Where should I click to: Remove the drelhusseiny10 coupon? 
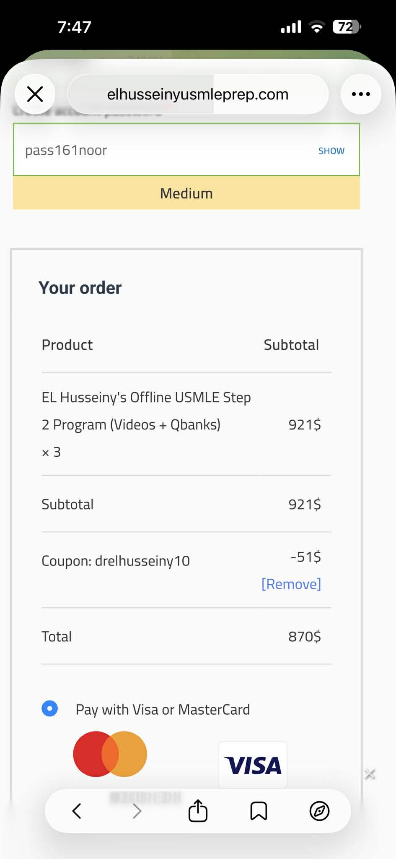[291, 584]
